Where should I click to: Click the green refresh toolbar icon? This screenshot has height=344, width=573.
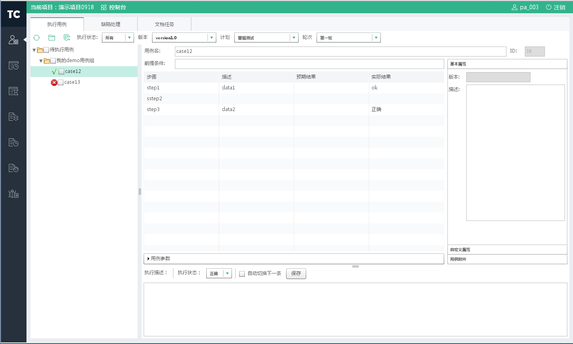tap(37, 37)
